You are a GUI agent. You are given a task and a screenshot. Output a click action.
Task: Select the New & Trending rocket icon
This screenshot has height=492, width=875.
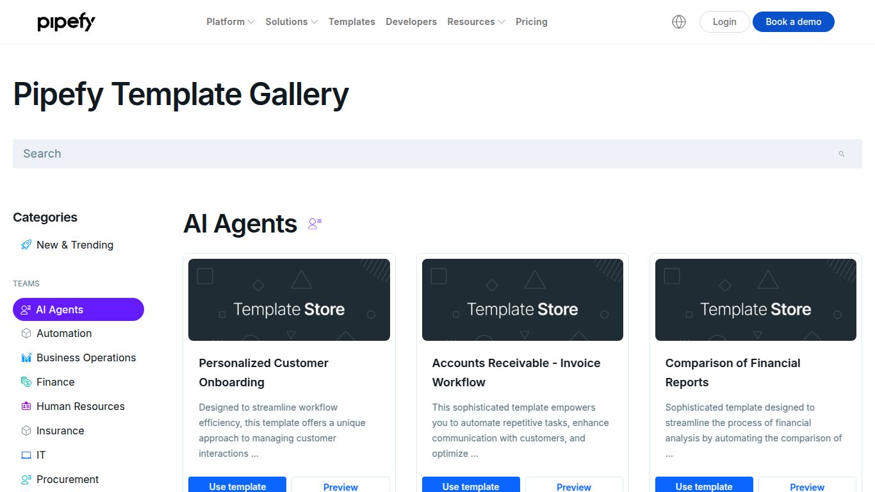click(26, 245)
